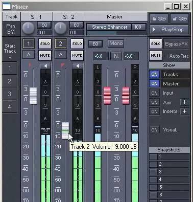Select start track 1 in the track list
The image size is (193, 202).
10,68
